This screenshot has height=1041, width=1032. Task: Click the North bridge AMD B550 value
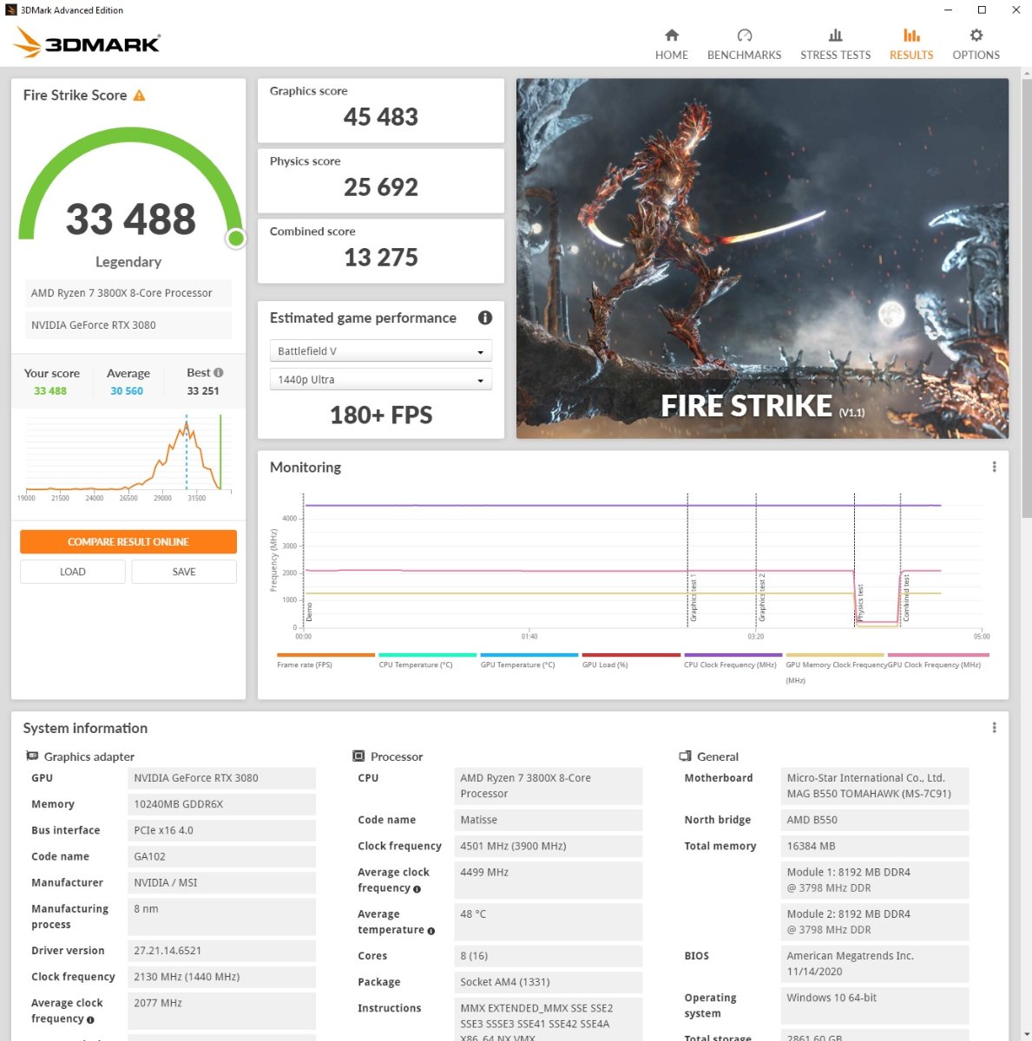point(875,820)
